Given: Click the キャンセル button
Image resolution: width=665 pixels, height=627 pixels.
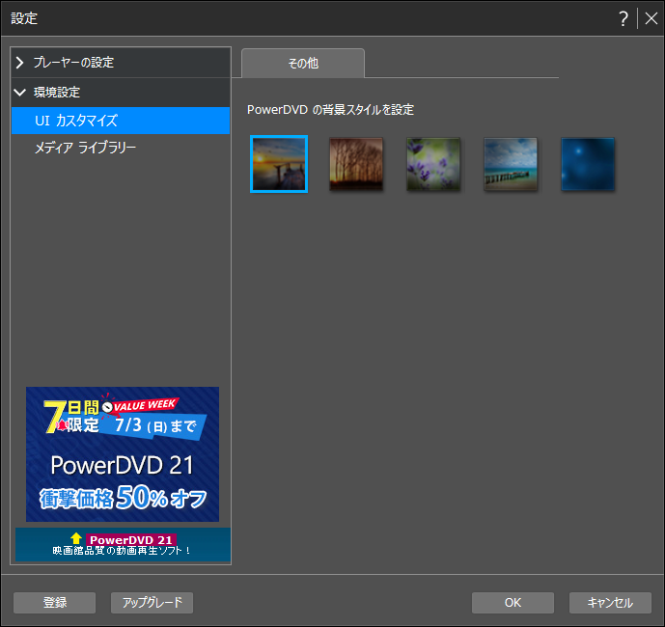Looking at the screenshot, I should click(610, 603).
